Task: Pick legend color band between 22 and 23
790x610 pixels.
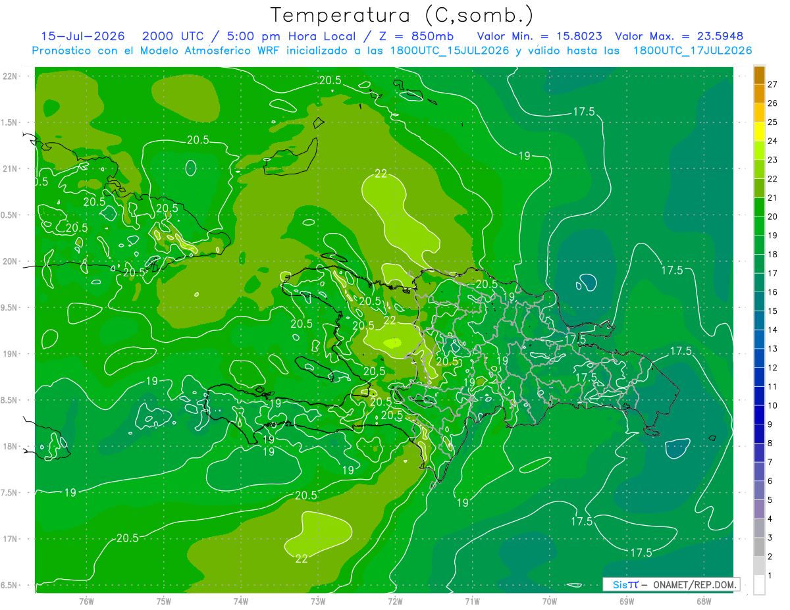Action: coord(759,169)
